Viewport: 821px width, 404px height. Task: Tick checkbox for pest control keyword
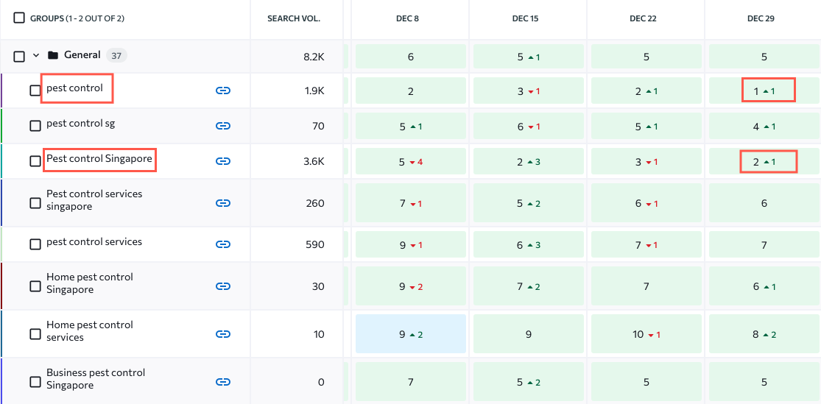[35, 91]
